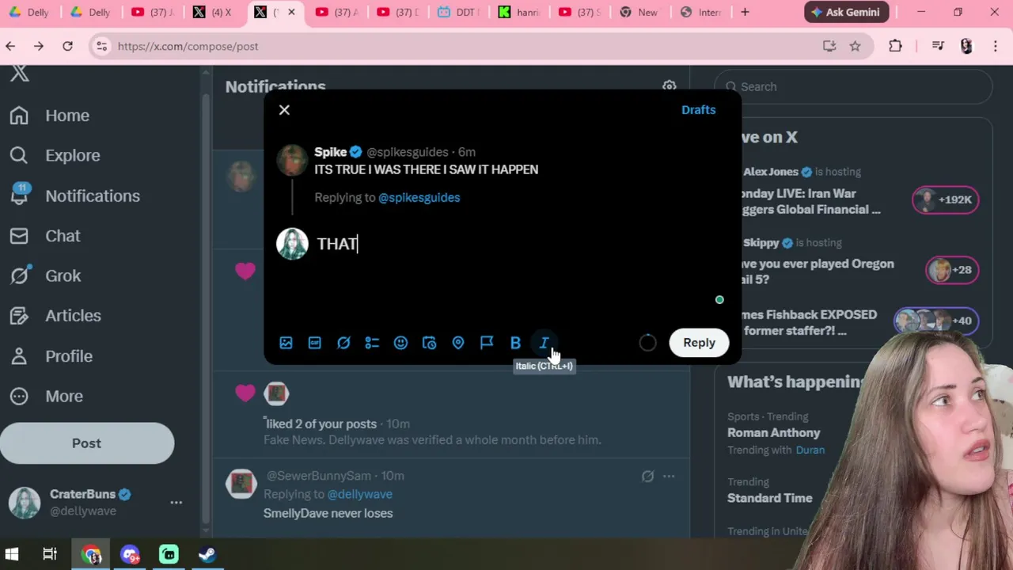
Task: Click the @spikesguides mention link
Action: (x=419, y=197)
